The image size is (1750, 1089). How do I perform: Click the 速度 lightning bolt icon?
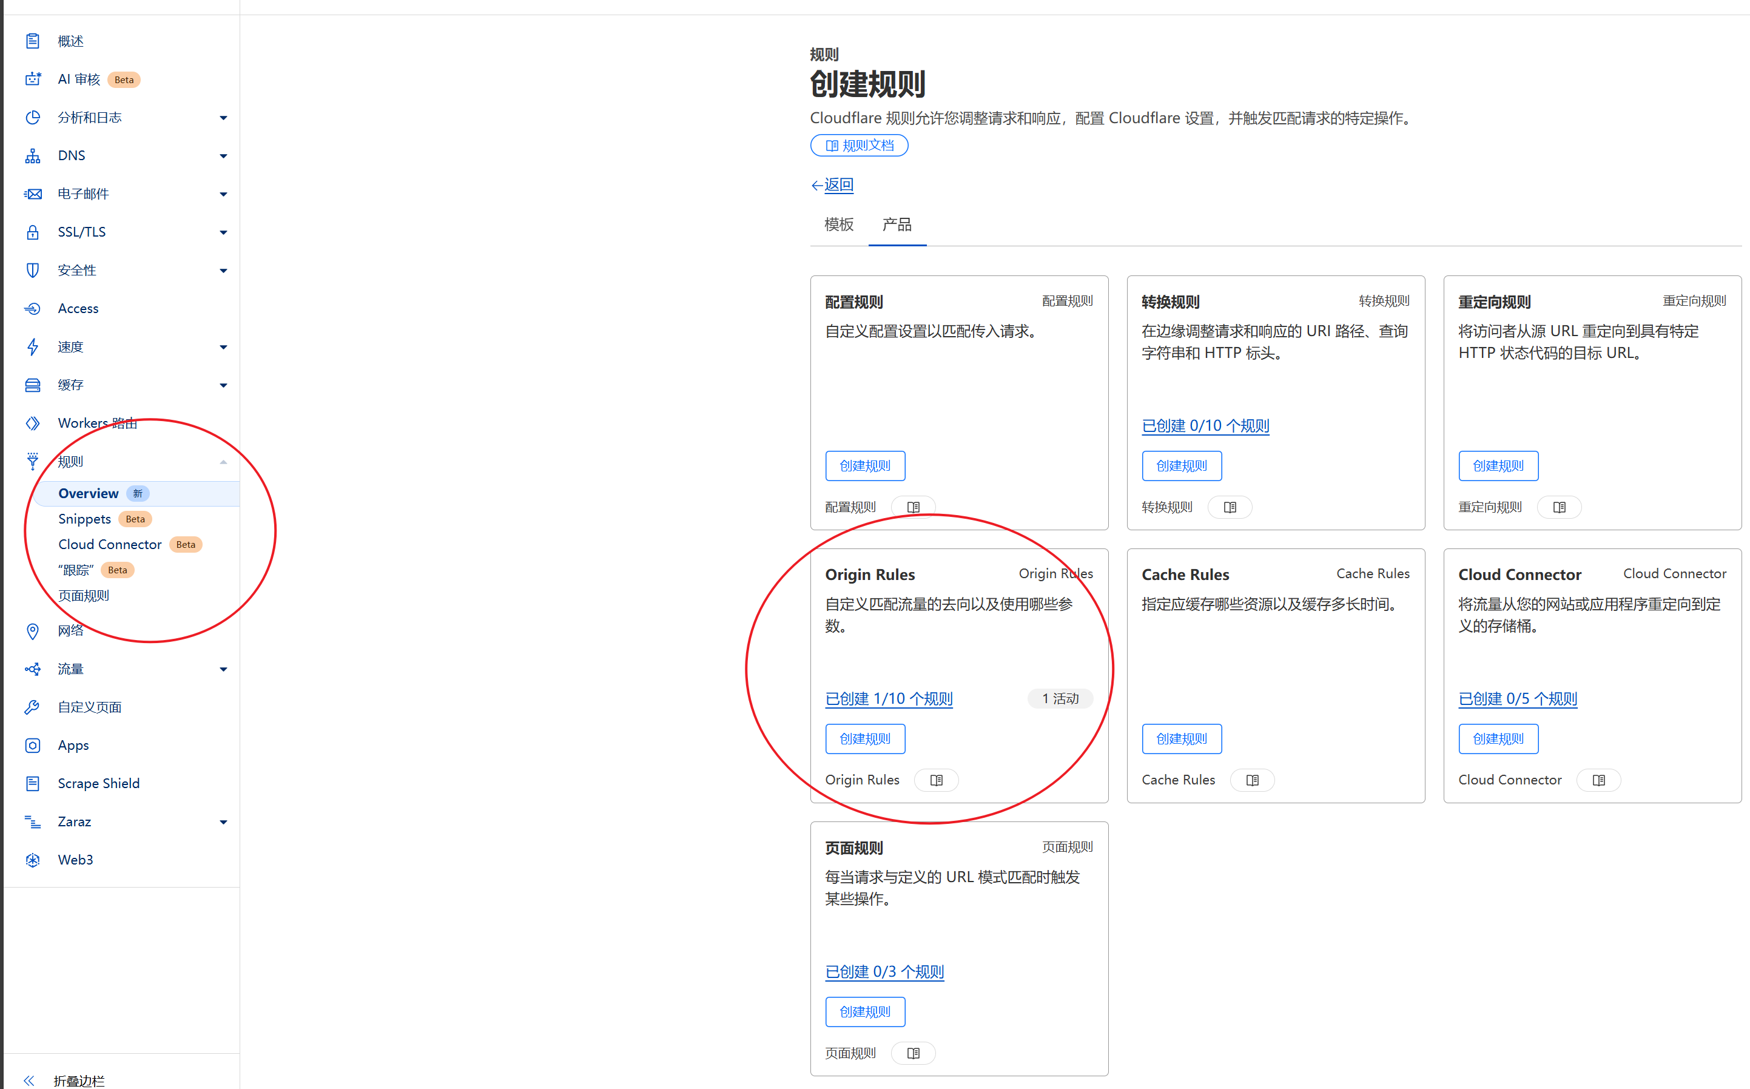[x=32, y=346]
